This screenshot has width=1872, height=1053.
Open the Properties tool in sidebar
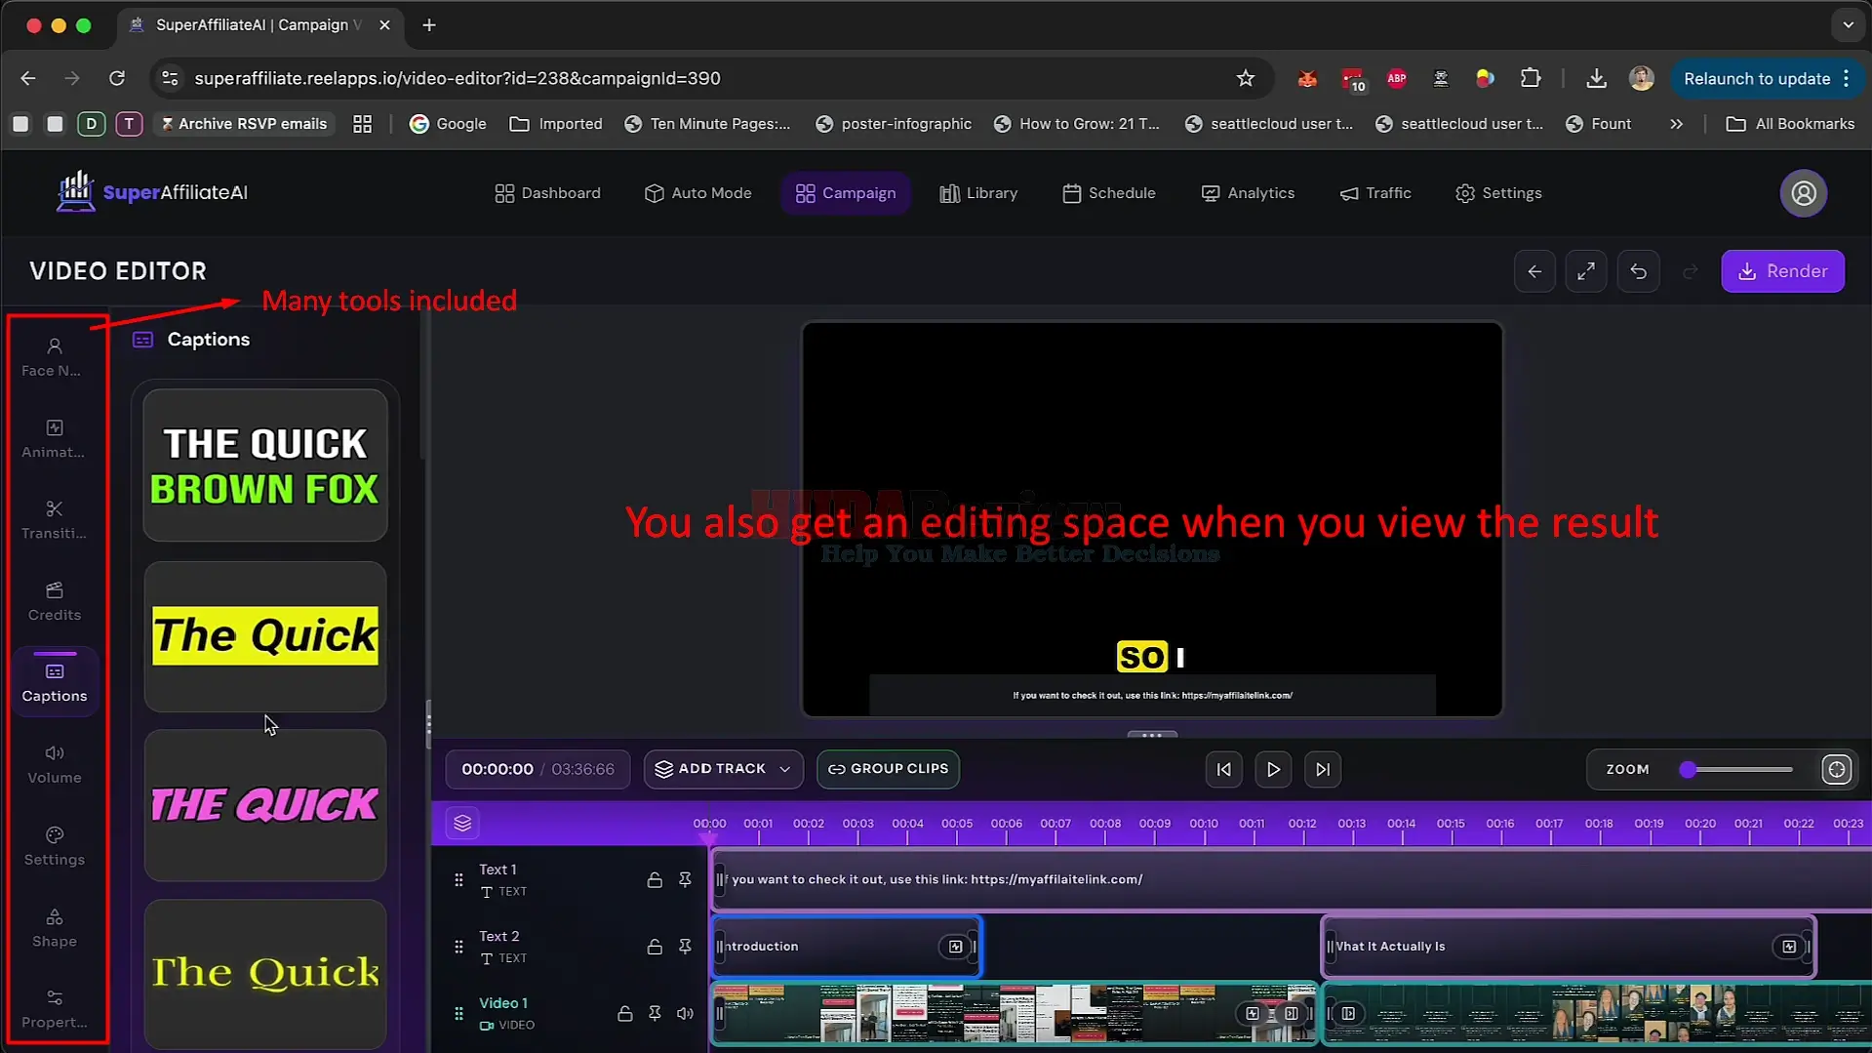[54, 1009]
